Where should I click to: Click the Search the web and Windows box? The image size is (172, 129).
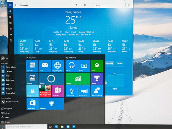[26, 126]
